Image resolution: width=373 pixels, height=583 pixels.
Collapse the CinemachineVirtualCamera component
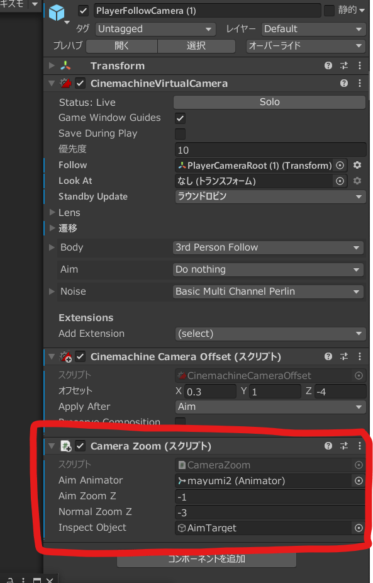point(52,83)
